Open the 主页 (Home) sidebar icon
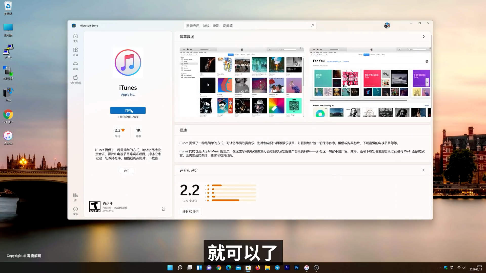The width and height of the screenshot is (486, 273). point(75,38)
